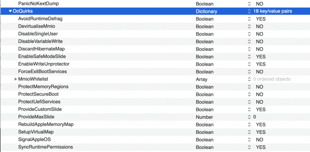Toggle the NO value of ProtectSecureBoot
310x152 pixels.
[x=259, y=94]
